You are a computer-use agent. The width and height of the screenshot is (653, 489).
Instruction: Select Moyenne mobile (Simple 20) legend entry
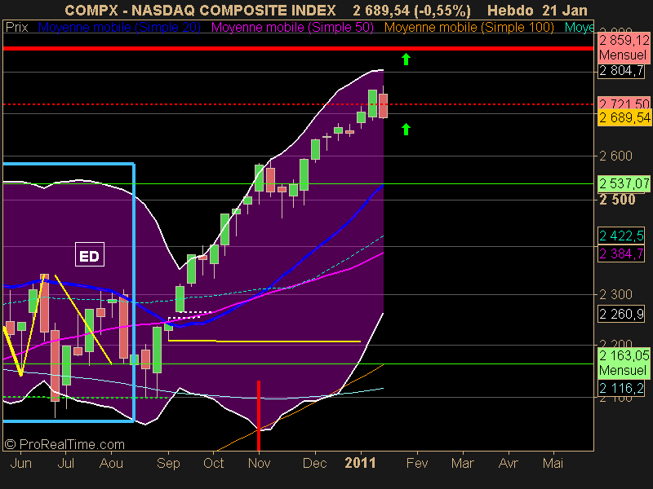[x=119, y=28]
